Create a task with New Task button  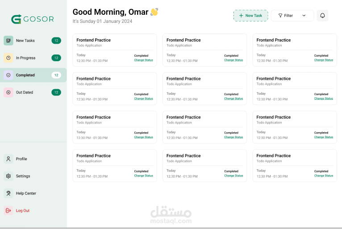[x=250, y=16]
